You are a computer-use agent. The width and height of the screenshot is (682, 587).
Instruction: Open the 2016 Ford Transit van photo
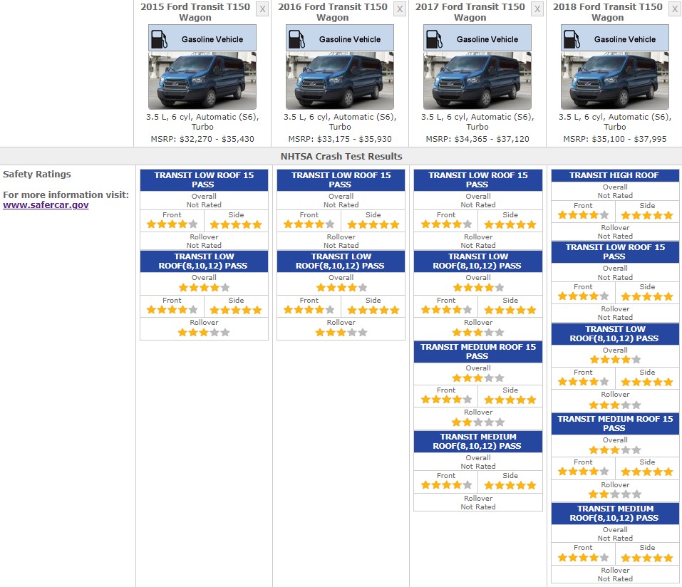[x=340, y=80]
